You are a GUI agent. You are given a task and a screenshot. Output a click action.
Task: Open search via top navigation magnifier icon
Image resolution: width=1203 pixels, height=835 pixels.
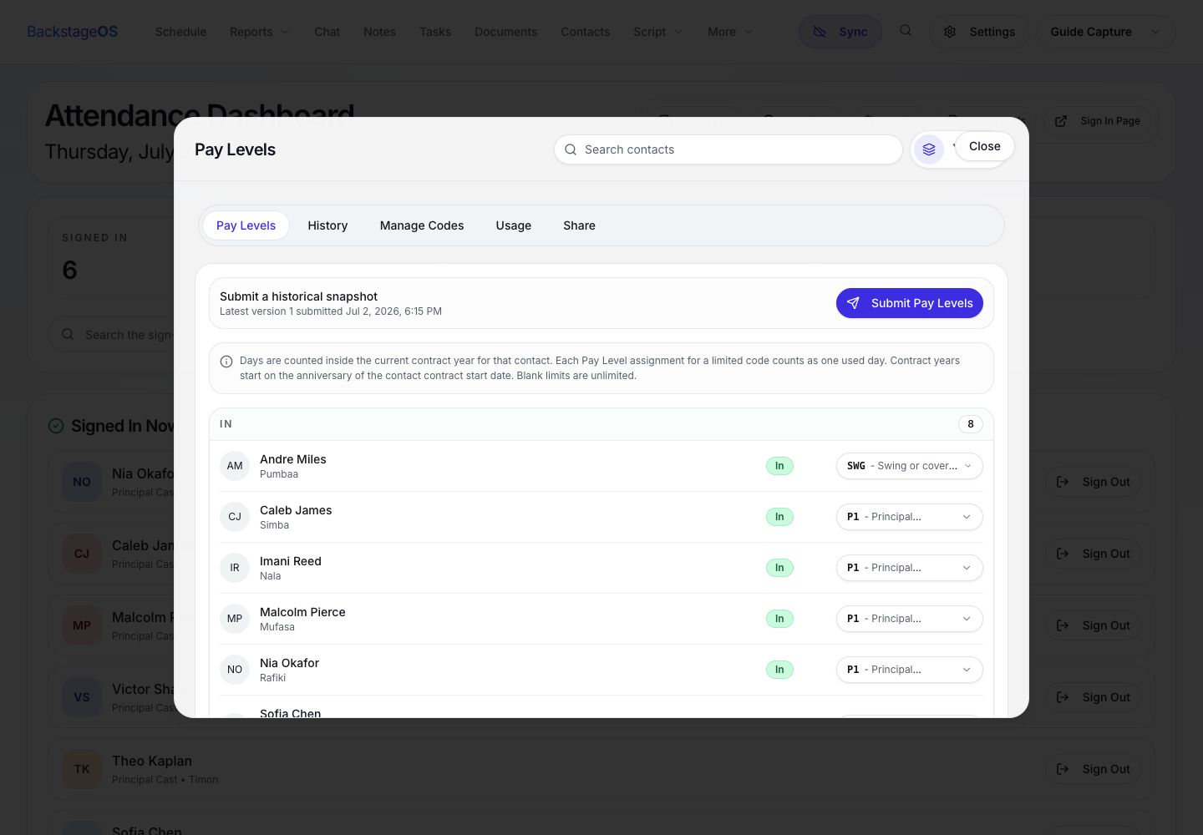click(906, 31)
